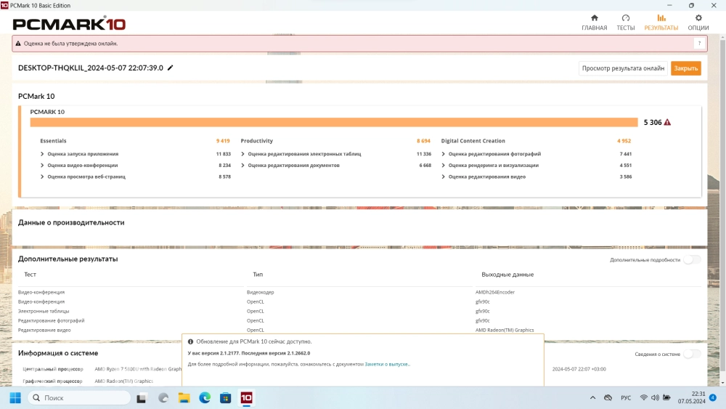
Task: Click the orange PCMark 10 score bar
Action: tap(334, 122)
